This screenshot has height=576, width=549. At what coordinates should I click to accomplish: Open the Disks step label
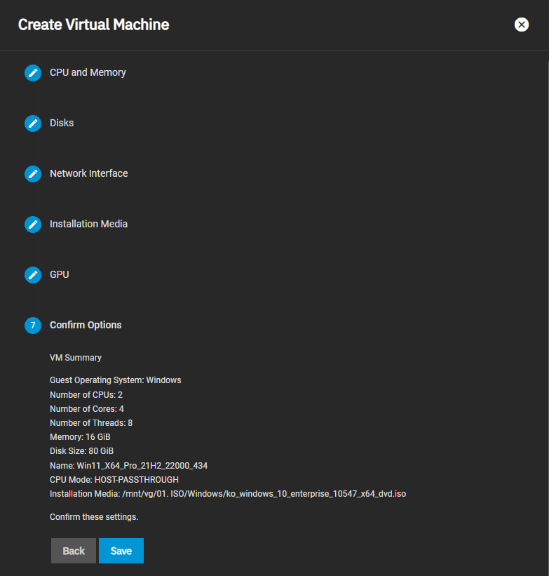[62, 123]
